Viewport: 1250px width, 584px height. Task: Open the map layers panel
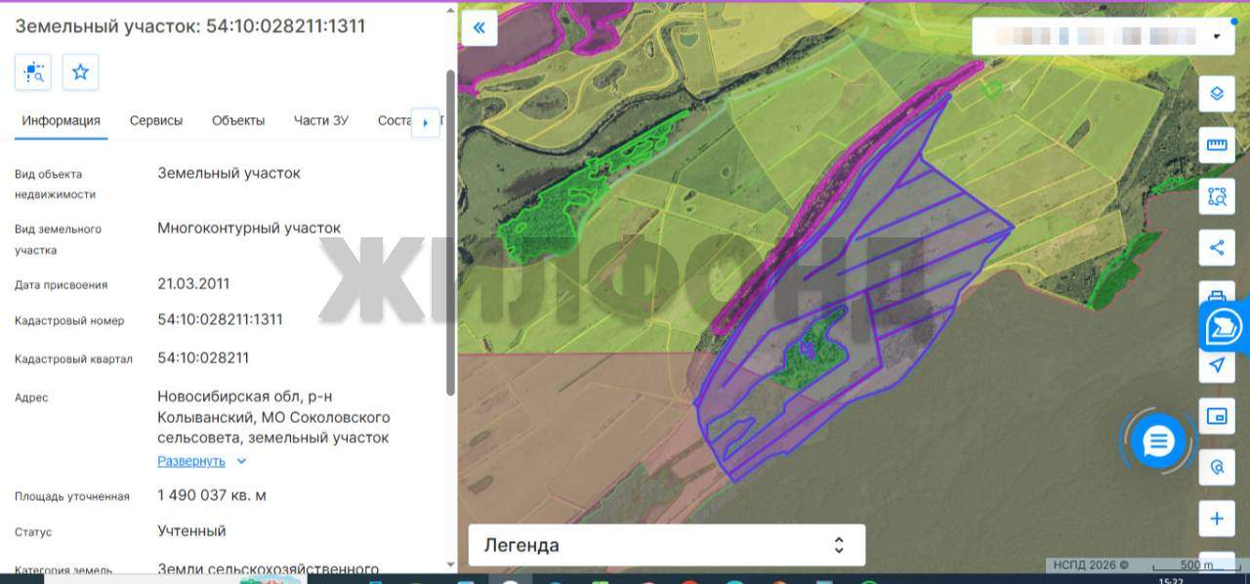(x=1217, y=94)
